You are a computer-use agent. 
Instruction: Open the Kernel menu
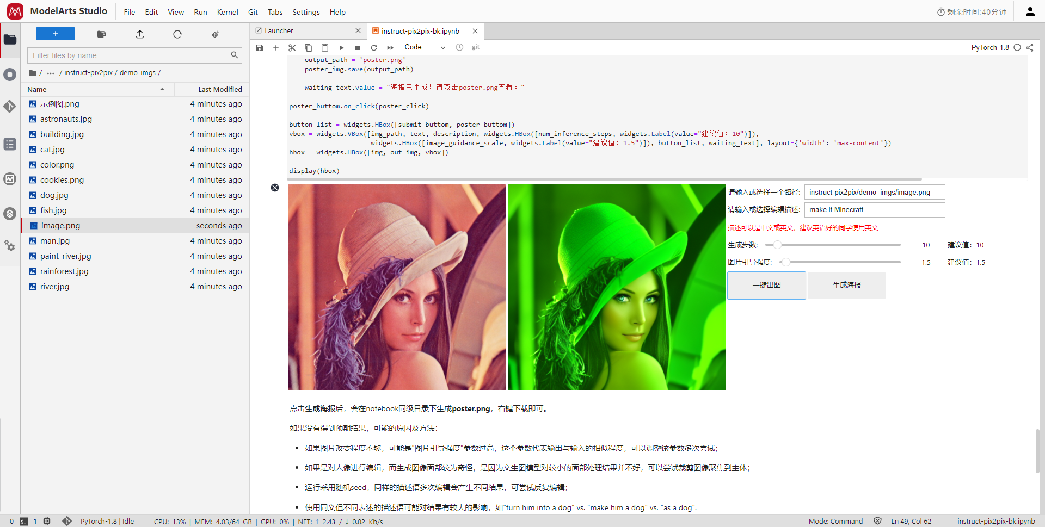(228, 12)
